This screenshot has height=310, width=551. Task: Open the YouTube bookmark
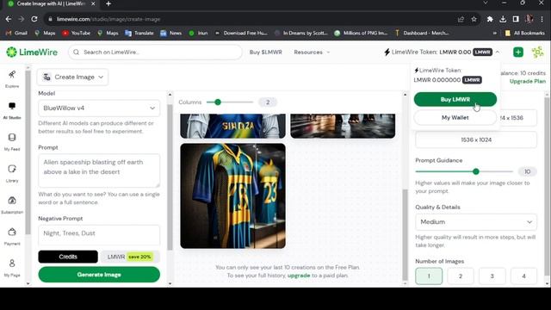[77, 33]
